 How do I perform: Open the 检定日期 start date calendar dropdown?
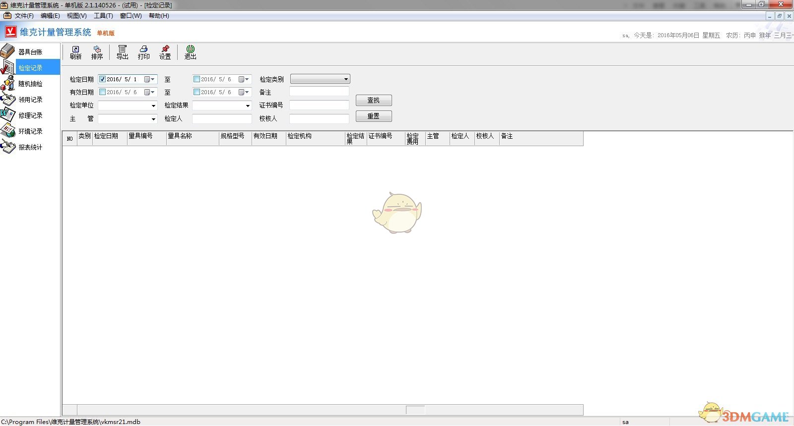pos(149,79)
